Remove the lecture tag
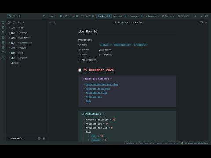 (x=109, y=45)
